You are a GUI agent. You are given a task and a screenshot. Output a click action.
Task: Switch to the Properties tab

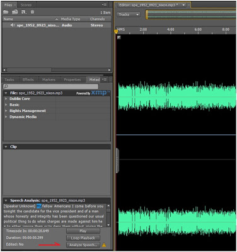[72, 79]
